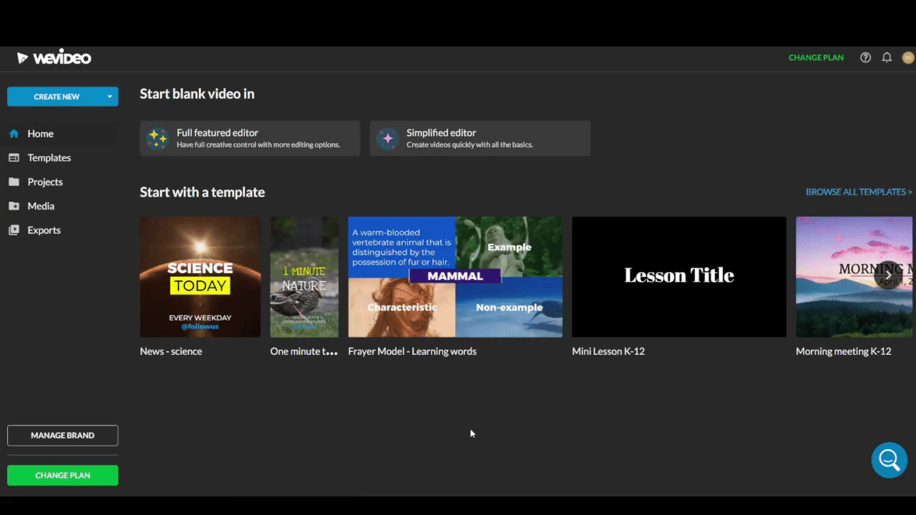Viewport: 916px width, 515px height.
Task: Click the Simplified editor star icon
Action: tap(388, 138)
